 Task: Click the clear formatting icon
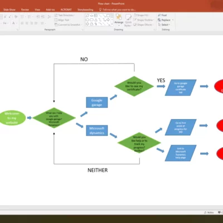(16, 17)
